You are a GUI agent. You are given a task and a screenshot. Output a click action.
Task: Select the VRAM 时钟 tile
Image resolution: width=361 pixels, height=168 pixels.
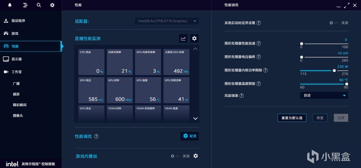[120, 113]
